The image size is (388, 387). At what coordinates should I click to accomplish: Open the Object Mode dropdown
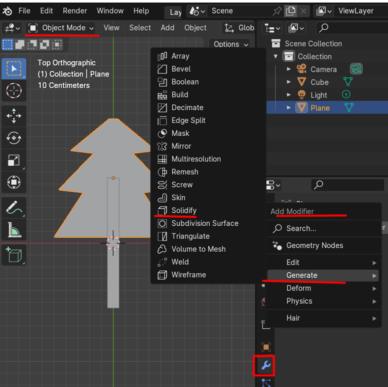(61, 28)
